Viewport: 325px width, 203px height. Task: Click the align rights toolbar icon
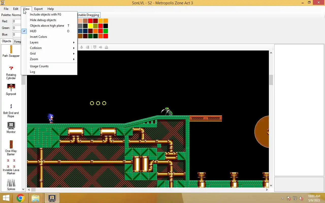tap(87, 47)
